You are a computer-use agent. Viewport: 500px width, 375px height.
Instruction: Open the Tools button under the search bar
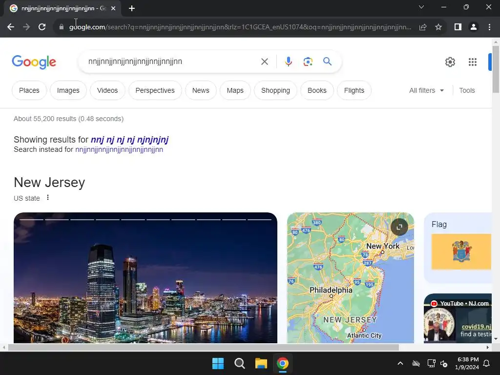467,90
